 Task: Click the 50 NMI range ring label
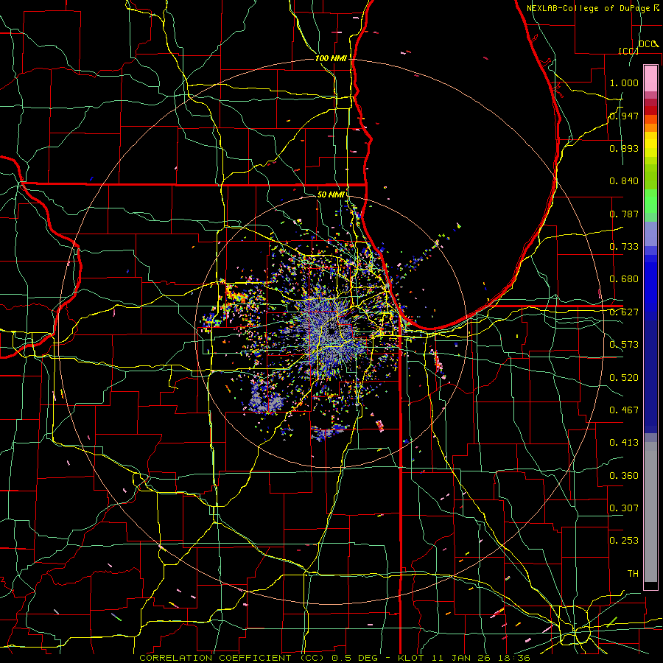coord(331,194)
